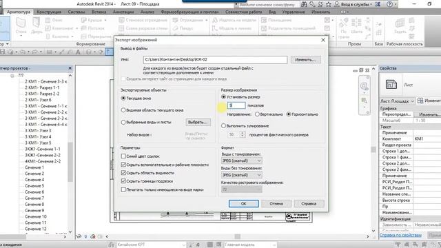Screen dimensions: 441x248
Task: Click the Стена wall tool icon
Action: coord(21,23)
